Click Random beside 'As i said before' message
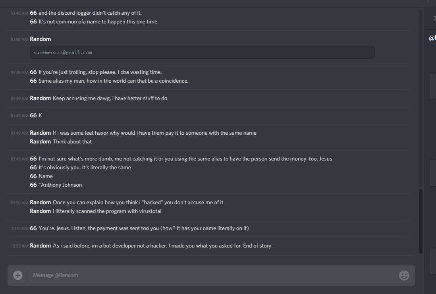 (x=41, y=246)
